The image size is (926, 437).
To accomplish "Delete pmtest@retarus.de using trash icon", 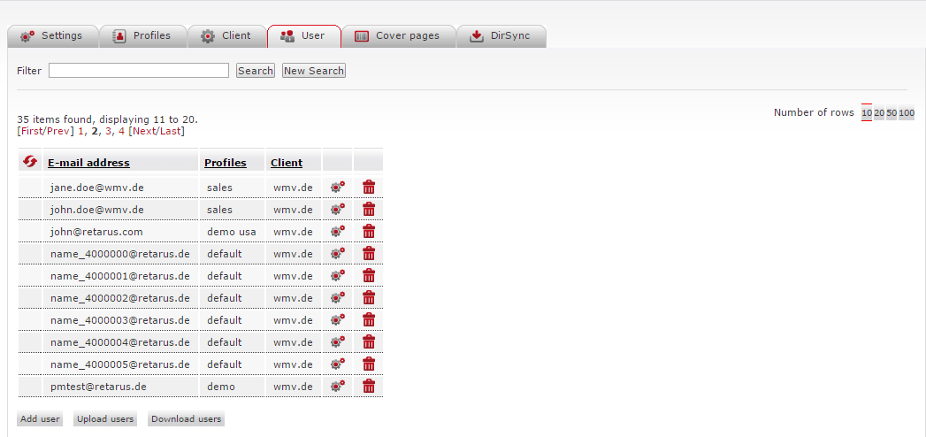I will point(369,386).
